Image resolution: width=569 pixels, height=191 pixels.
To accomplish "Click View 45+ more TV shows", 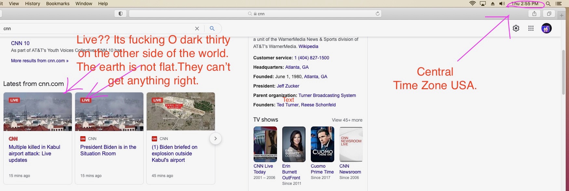I will (347, 120).
